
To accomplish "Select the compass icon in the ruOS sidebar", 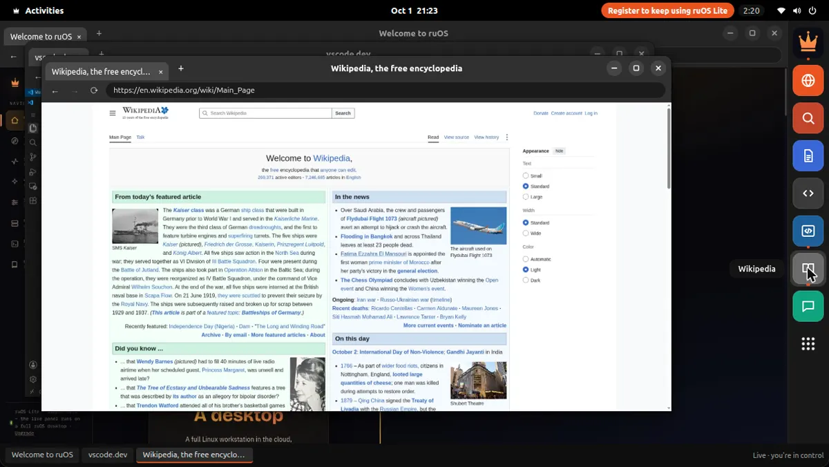I will point(15,141).
